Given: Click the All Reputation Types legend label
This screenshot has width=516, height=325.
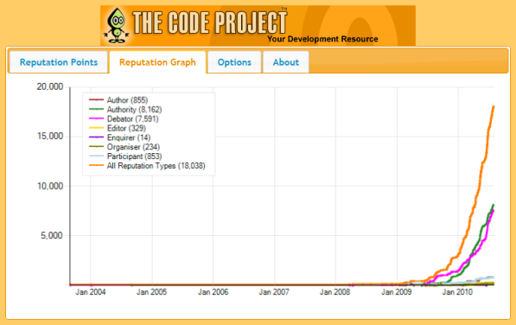Looking at the screenshot, I should (x=156, y=165).
